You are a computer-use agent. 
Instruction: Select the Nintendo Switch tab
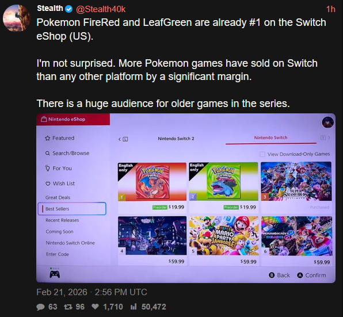point(270,138)
